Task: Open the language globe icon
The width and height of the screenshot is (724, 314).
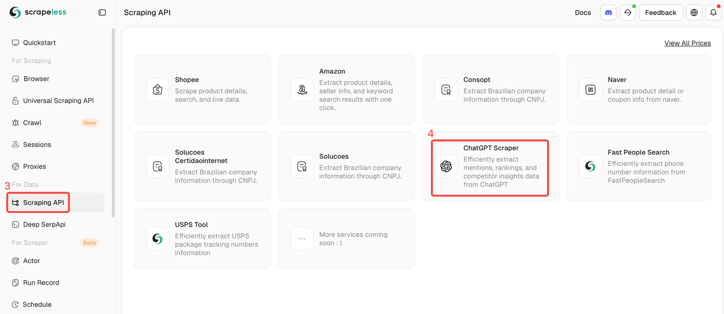Action: pos(694,12)
